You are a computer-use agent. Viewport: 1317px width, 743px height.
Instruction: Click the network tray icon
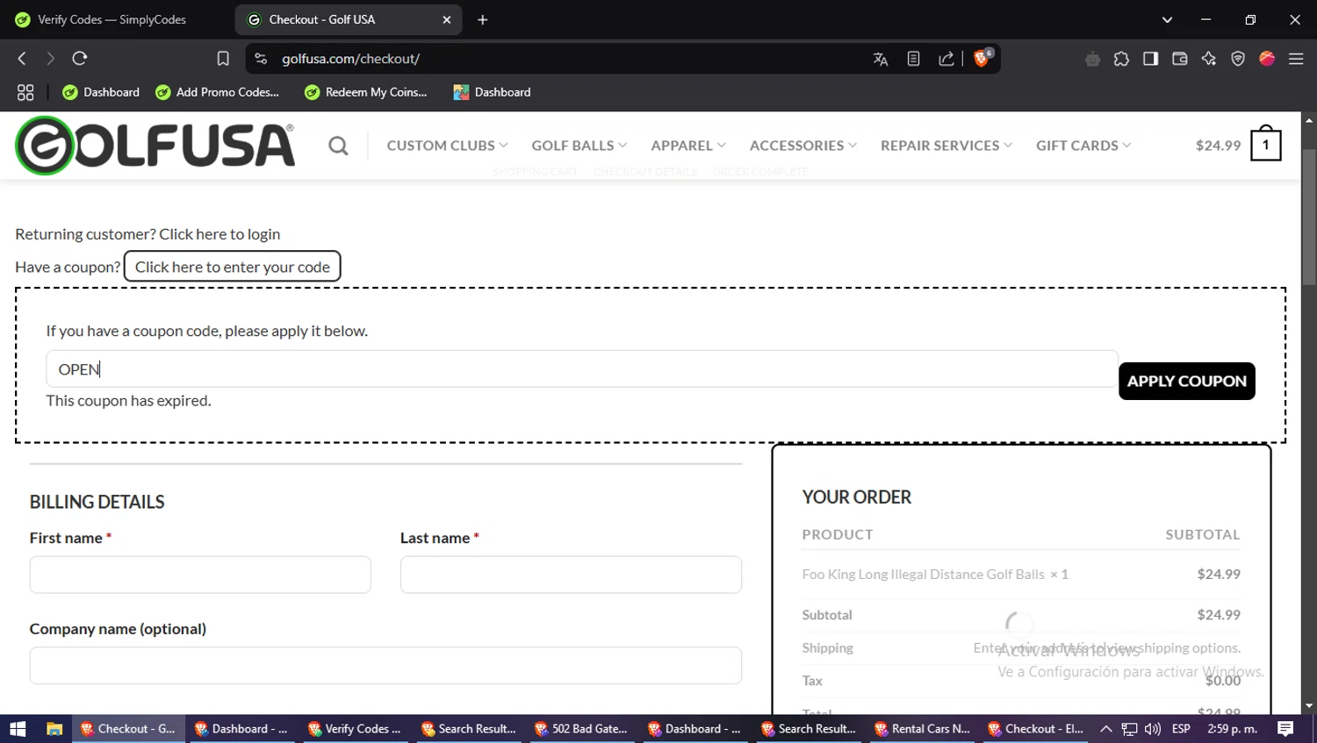[1130, 729]
